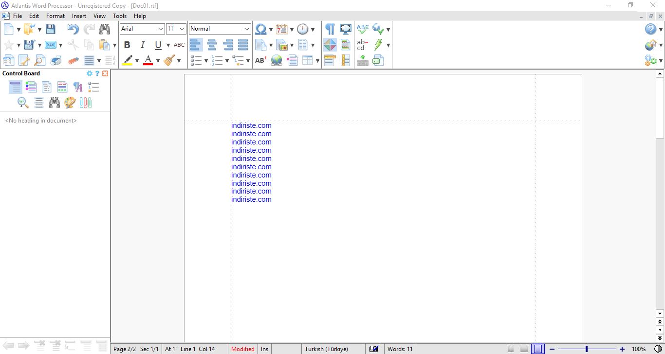Open the Insert menu
Image resolution: width=665 pixels, height=354 pixels.
pyautogui.click(x=79, y=16)
